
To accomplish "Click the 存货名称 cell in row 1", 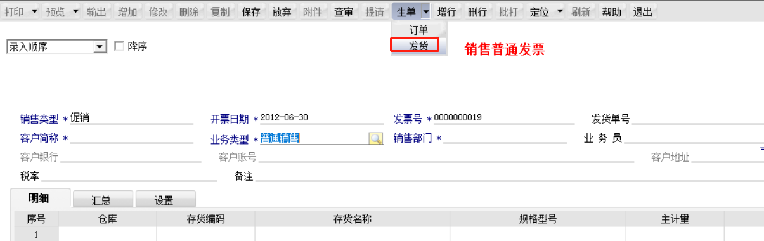I will click(x=353, y=234).
